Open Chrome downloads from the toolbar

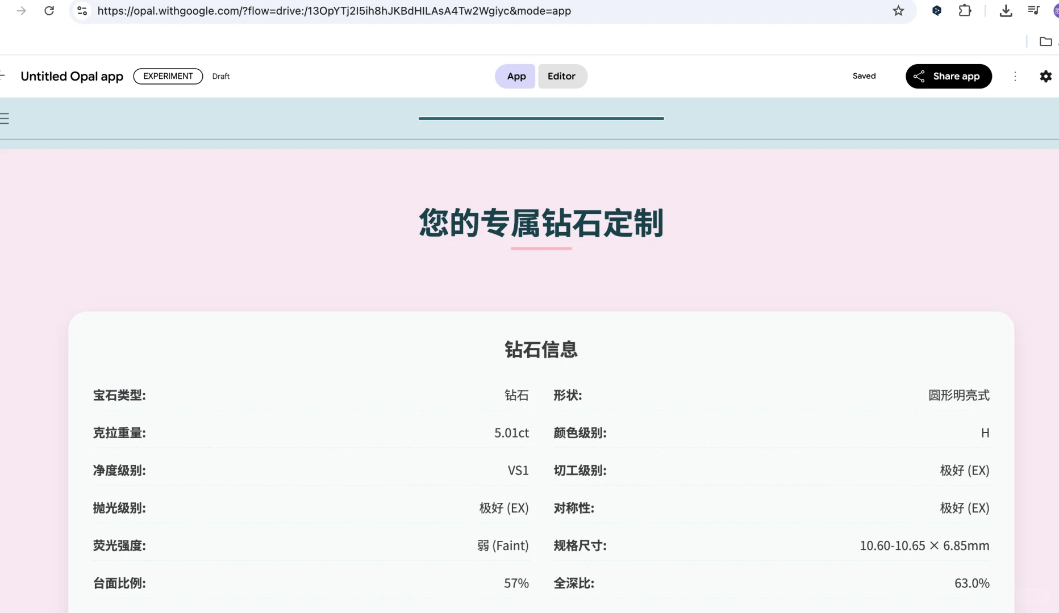pyautogui.click(x=1006, y=10)
